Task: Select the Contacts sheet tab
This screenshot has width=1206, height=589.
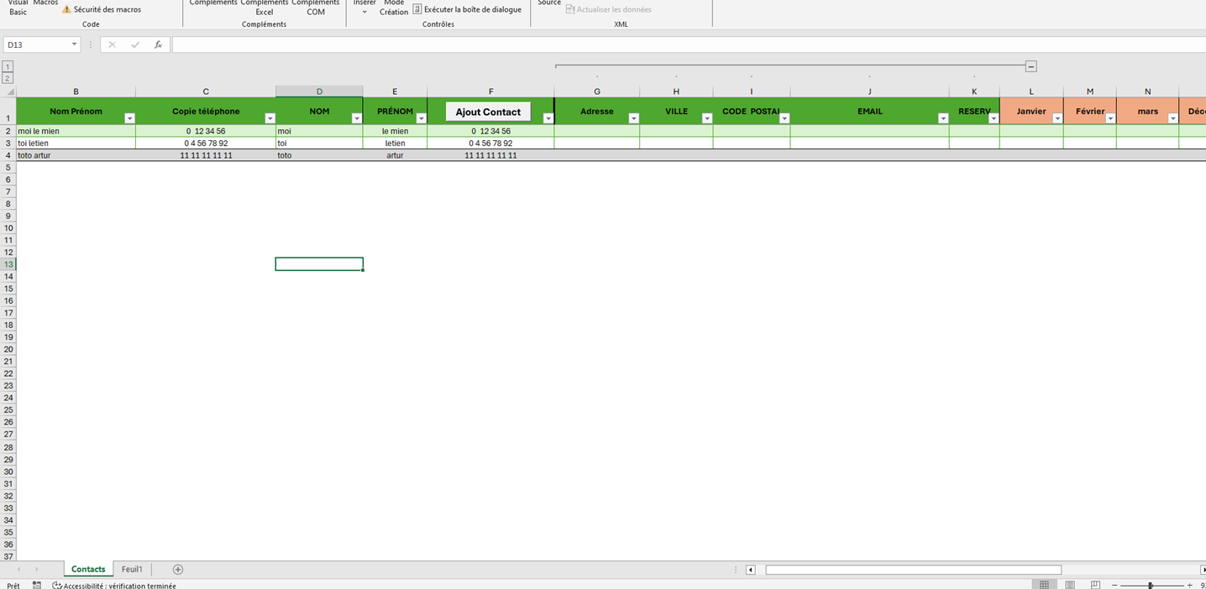Action: pos(88,570)
